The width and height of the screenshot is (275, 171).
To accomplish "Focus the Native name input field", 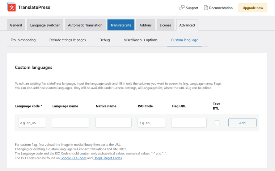I will [x=113, y=123].
